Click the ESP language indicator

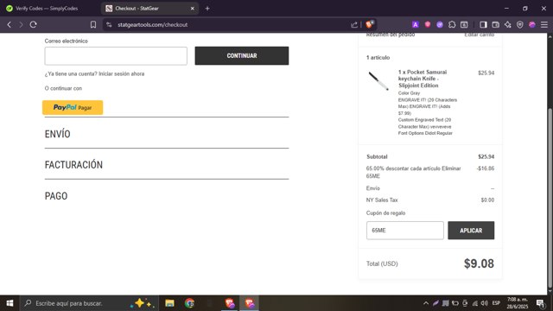(496, 303)
